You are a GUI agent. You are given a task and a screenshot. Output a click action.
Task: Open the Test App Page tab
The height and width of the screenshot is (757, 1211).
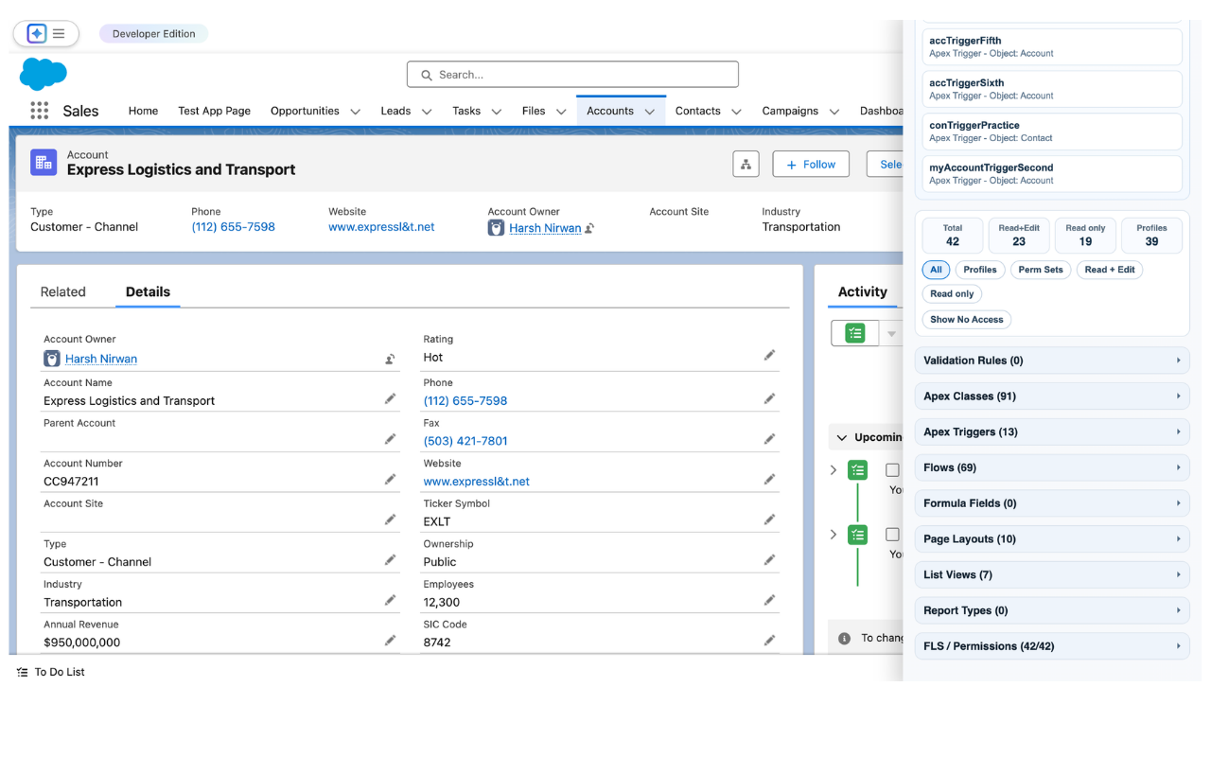click(x=214, y=111)
